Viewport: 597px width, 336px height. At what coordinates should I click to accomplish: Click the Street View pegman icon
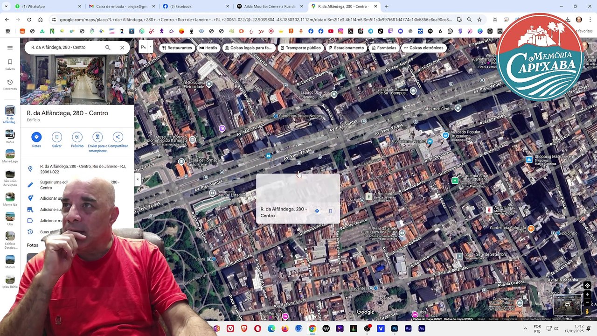tap(587, 311)
